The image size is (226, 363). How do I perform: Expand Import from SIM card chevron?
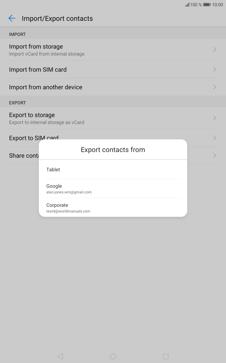pos(215,70)
